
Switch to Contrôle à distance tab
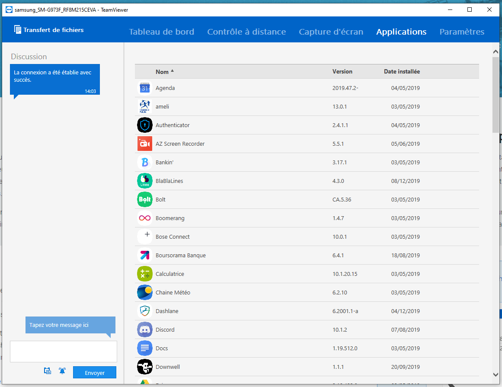pyautogui.click(x=246, y=32)
